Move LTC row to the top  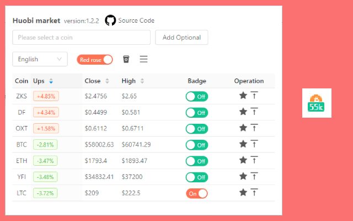point(254,193)
